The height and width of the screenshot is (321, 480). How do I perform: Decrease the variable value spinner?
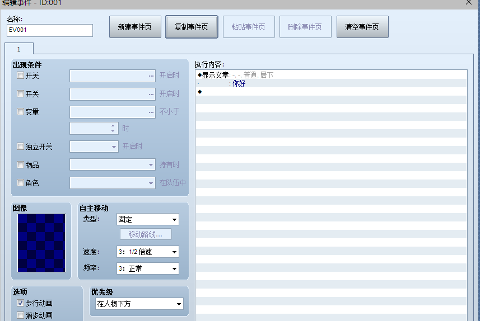coord(113,131)
